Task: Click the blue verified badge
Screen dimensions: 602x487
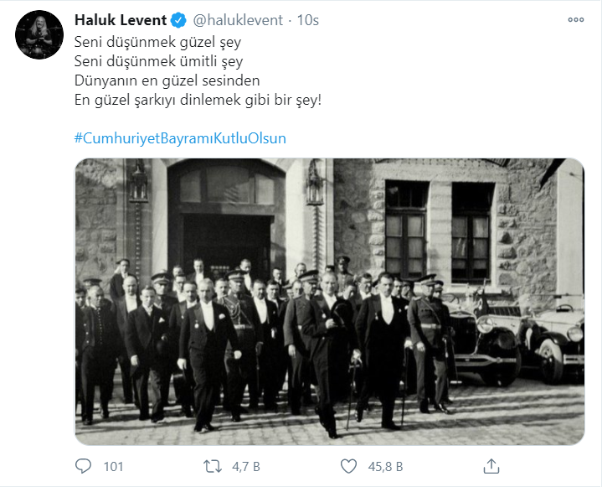Action: (x=179, y=19)
